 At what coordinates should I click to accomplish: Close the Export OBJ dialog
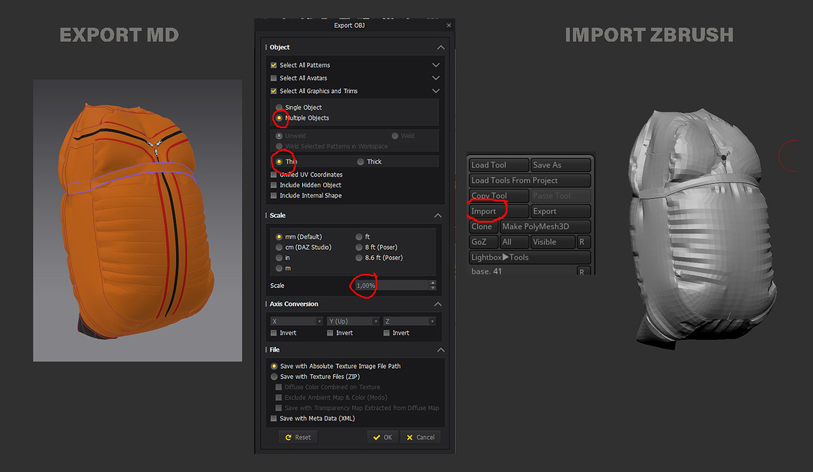click(449, 26)
